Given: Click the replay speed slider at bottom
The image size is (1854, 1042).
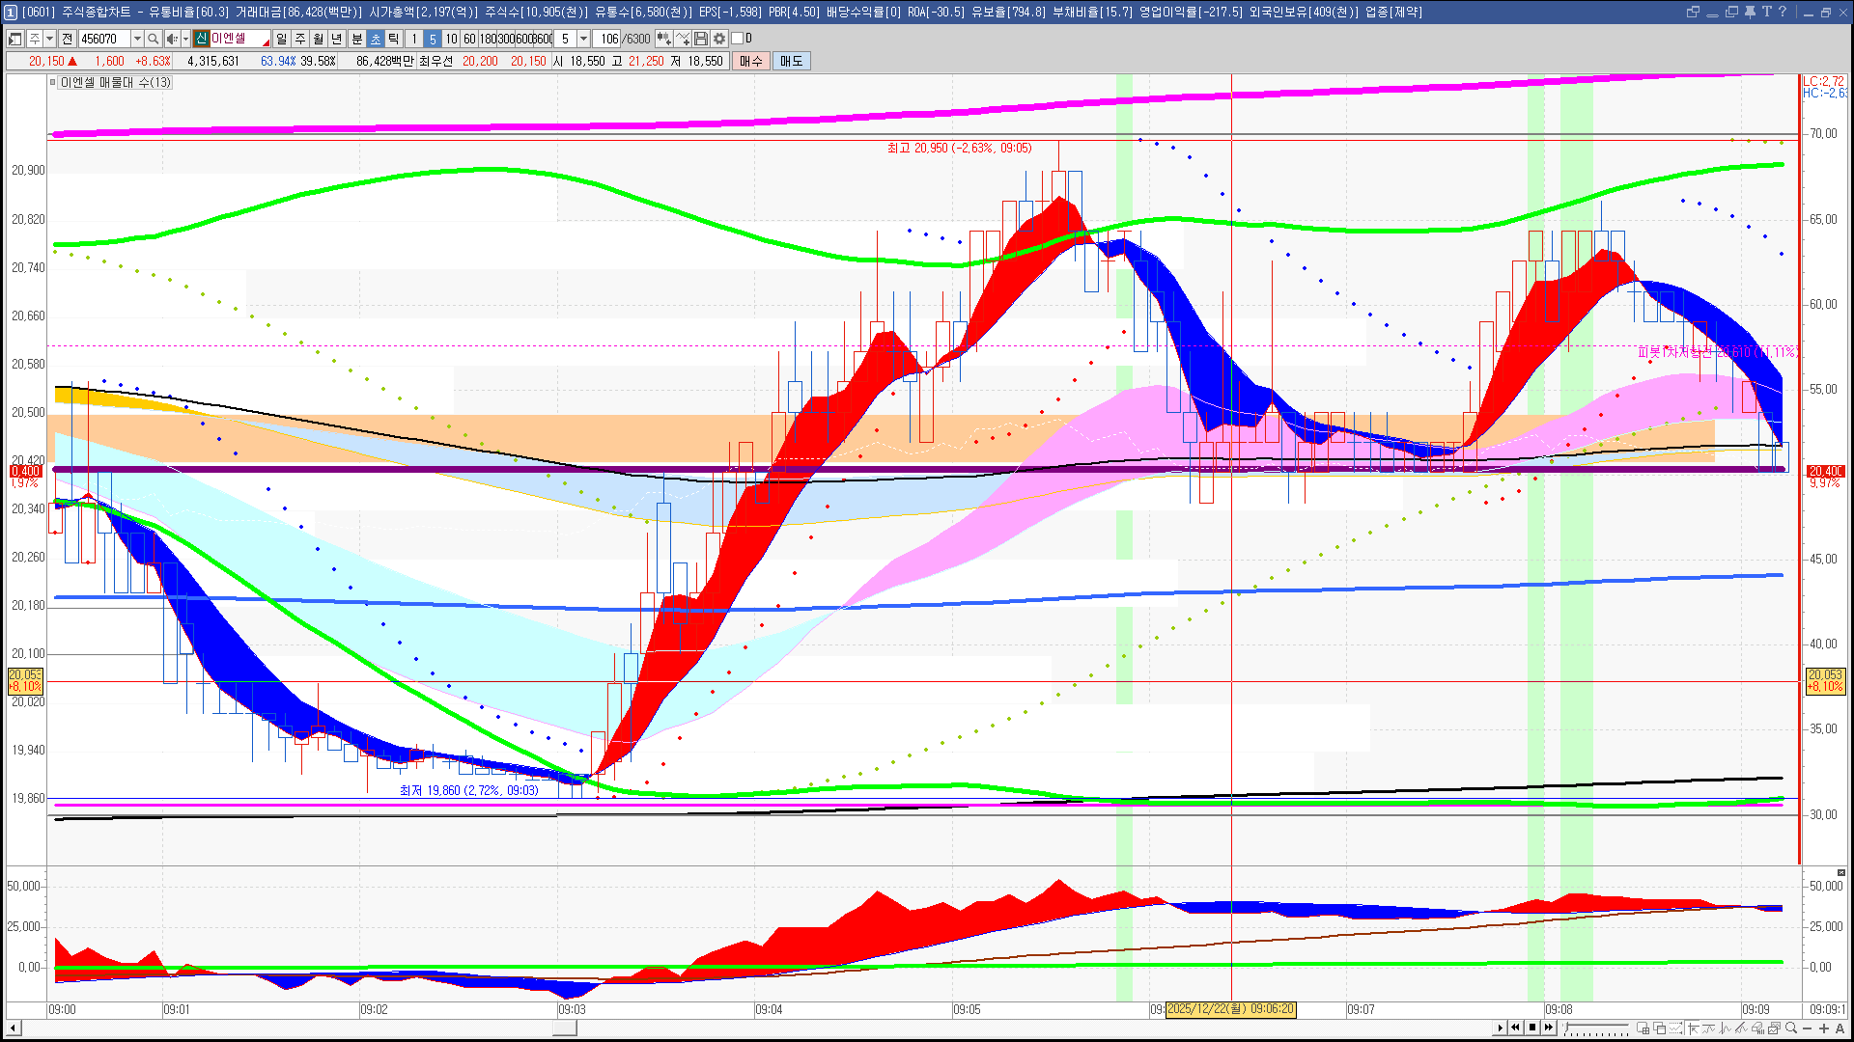Looking at the screenshot, I should click(1595, 1028).
